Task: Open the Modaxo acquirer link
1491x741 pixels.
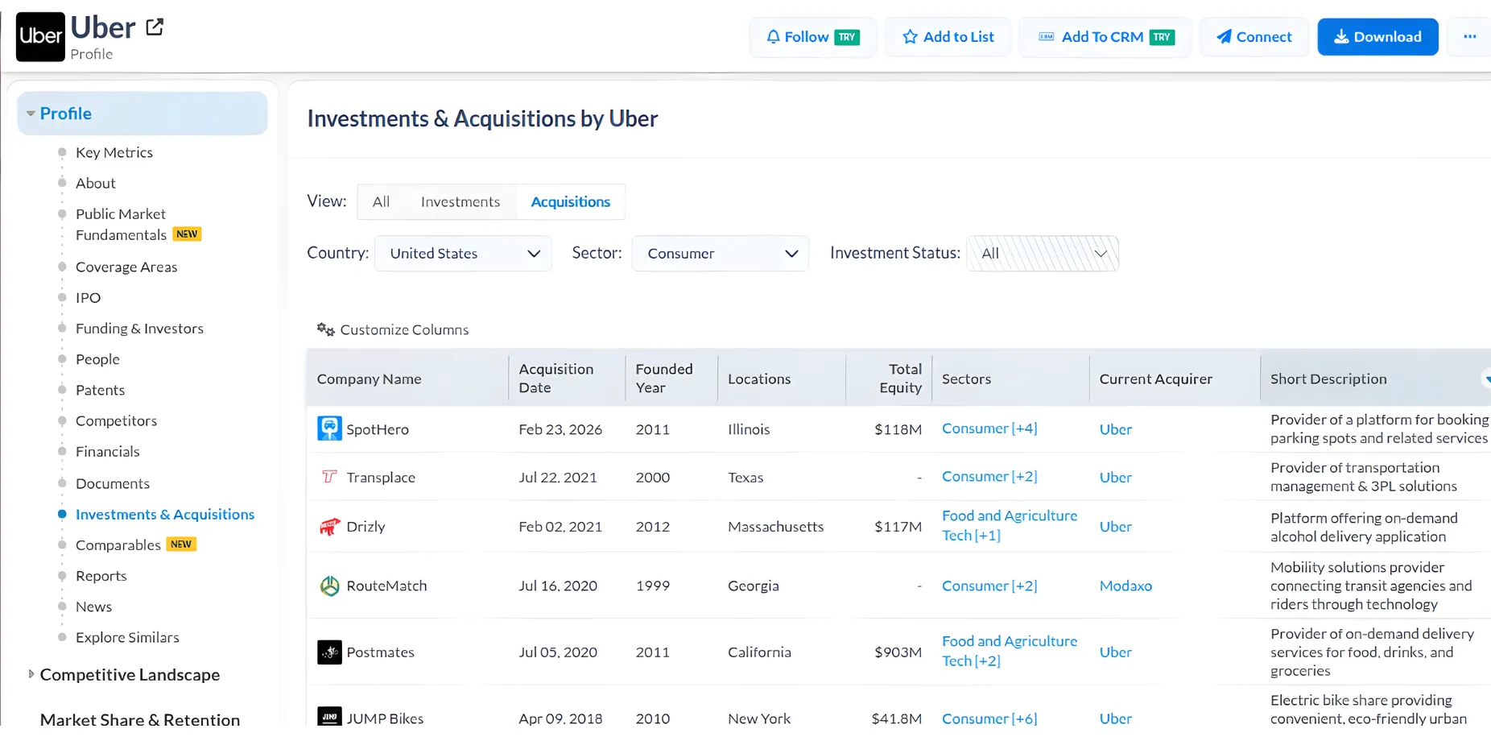Action: click(x=1125, y=586)
